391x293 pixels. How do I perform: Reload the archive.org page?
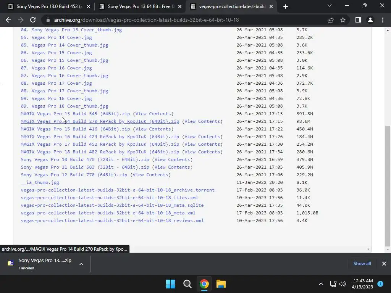click(x=33, y=20)
